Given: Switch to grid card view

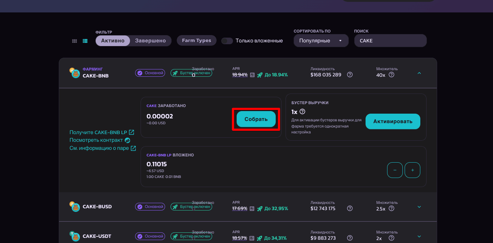Looking at the screenshot, I should pyautogui.click(x=74, y=41).
